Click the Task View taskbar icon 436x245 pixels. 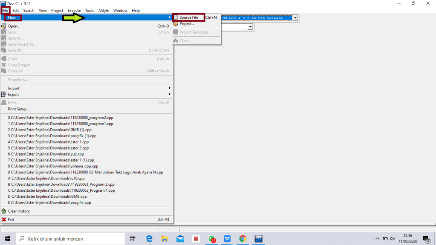(x=133, y=239)
